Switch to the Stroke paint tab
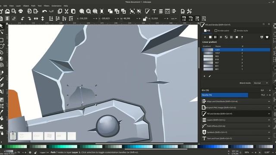276x155 pixels. (x=222, y=31)
